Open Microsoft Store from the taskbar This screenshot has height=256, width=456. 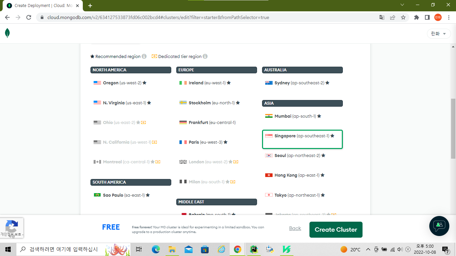click(205, 249)
